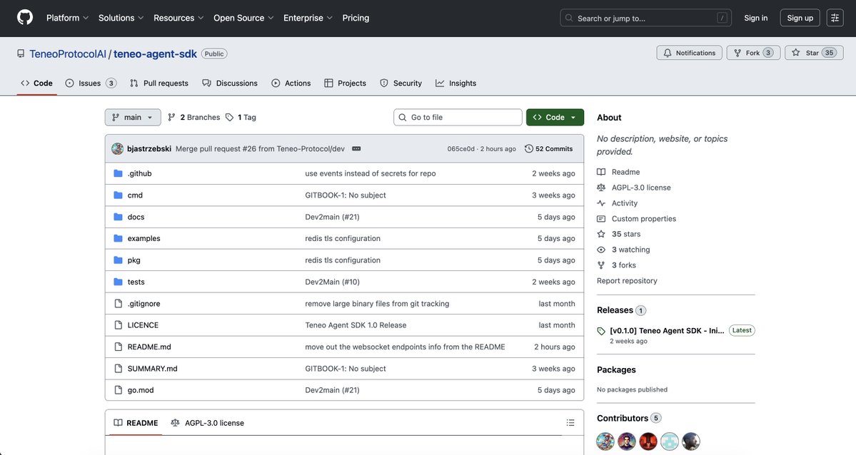This screenshot has width=856, height=455.
Task: Switch to the Security tab
Action: pyautogui.click(x=401, y=83)
